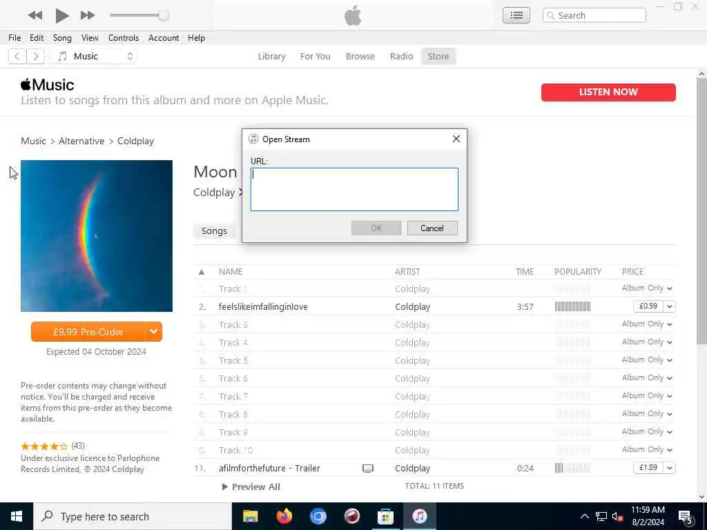Viewport: 707px width, 530px height.
Task: Follow the Coldplay breadcrumb link
Action: (x=136, y=141)
